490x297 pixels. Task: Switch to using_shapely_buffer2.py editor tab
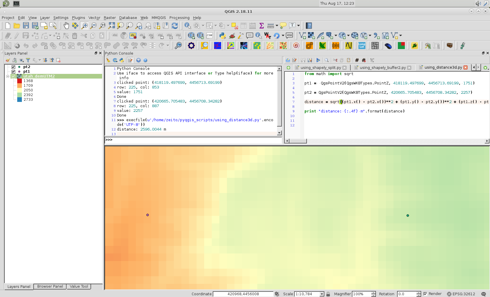[383, 67]
